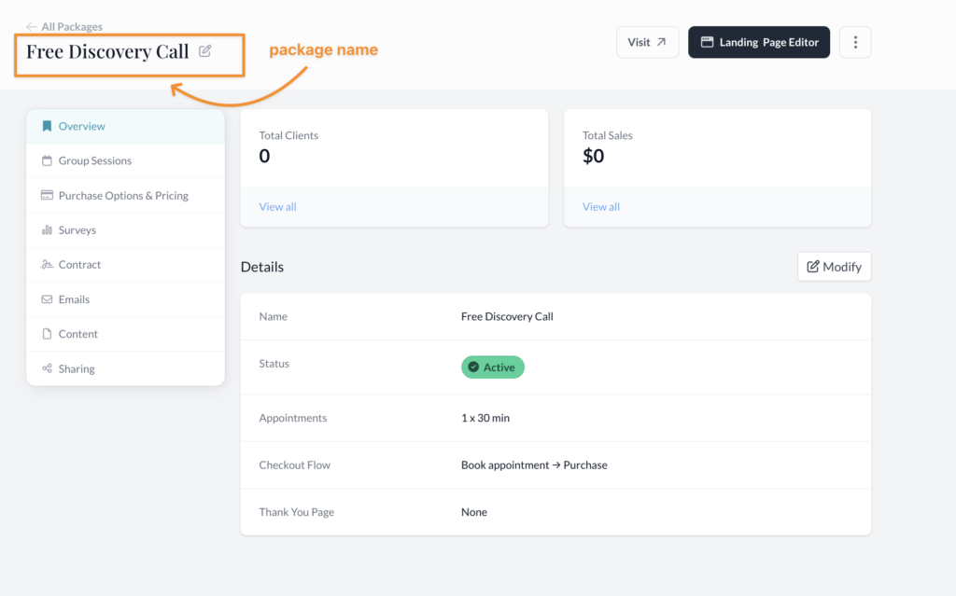
Task: View all under Total Clients
Action: click(277, 207)
